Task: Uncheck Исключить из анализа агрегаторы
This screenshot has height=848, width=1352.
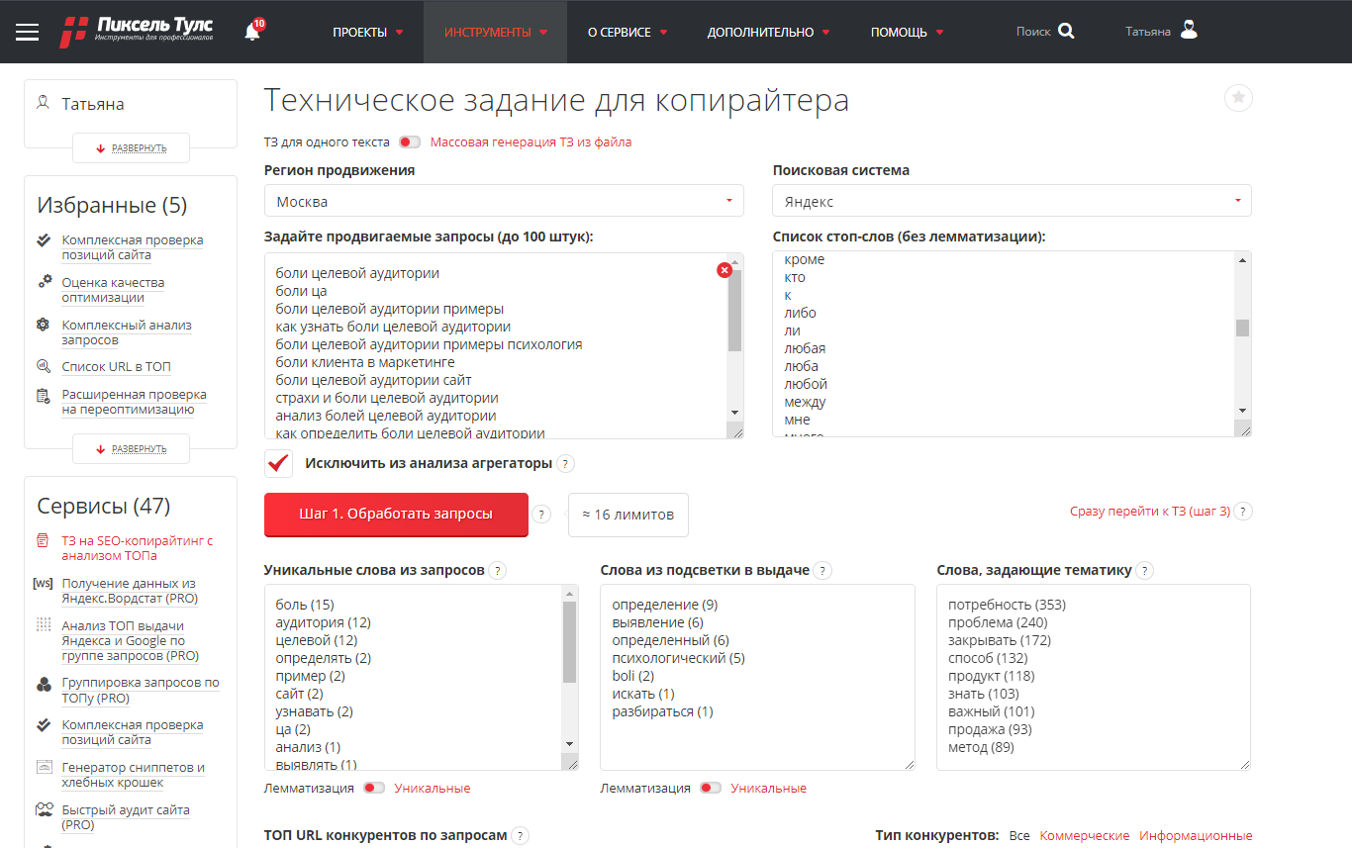Action: tap(278, 463)
